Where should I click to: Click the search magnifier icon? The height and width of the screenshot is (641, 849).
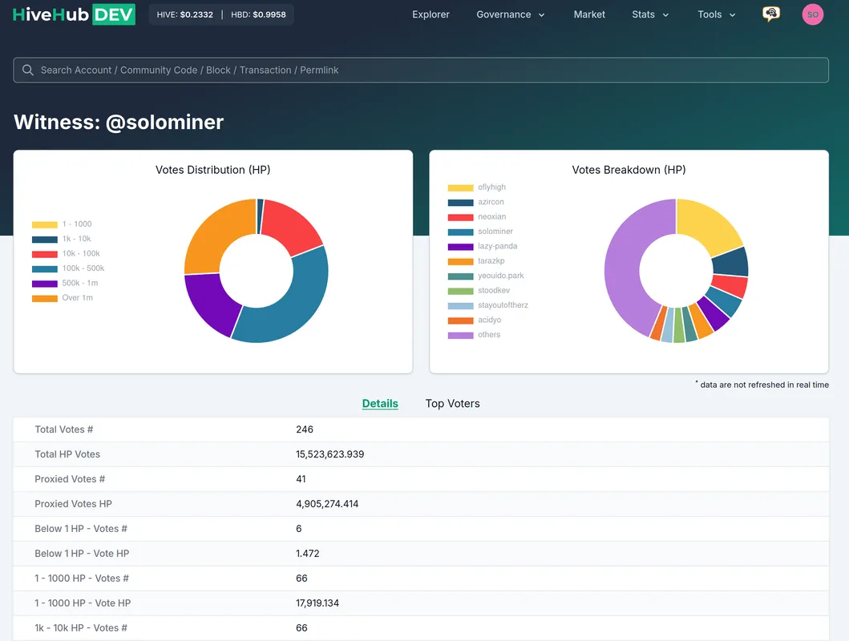(x=27, y=70)
